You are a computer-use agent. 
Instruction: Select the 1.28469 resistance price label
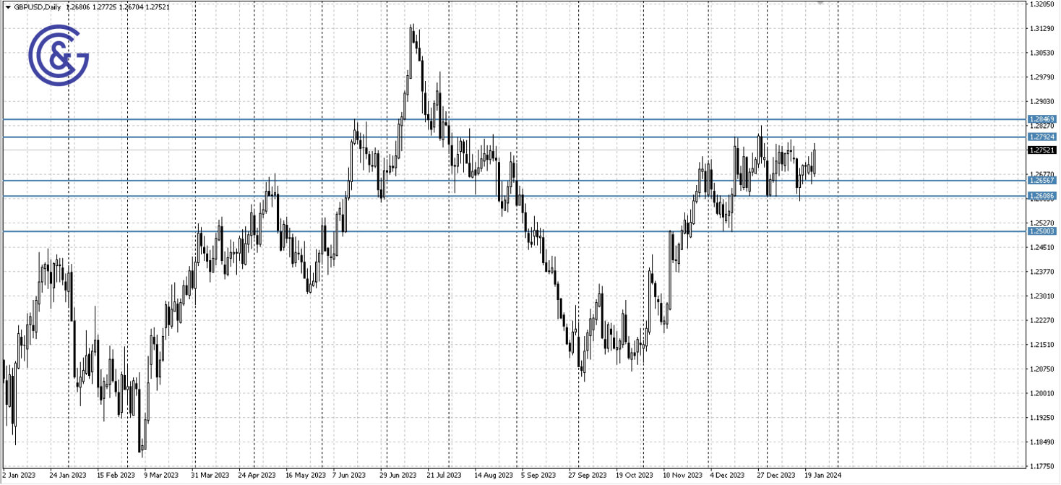[1041, 118]
